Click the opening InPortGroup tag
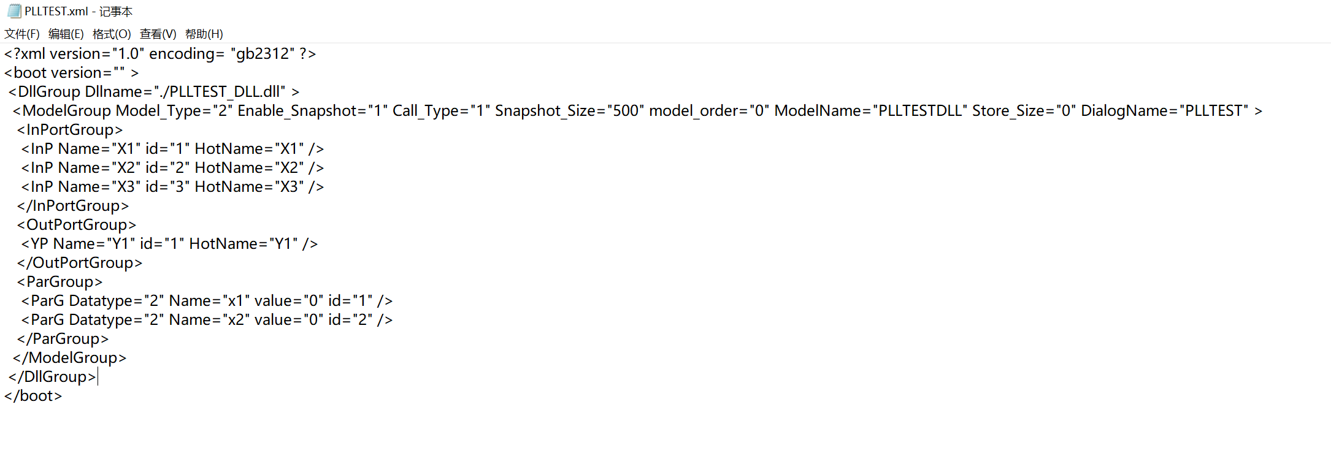 tap(70, 130)
